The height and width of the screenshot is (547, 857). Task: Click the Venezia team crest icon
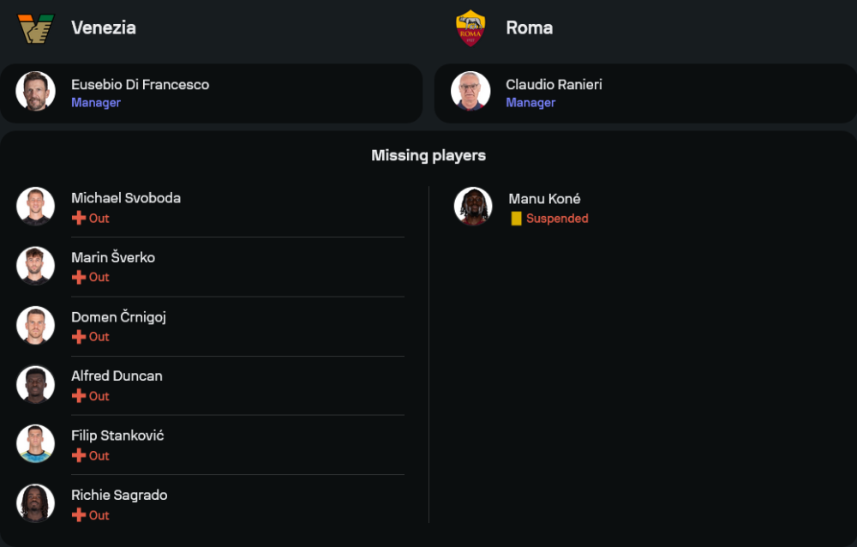[36, 28]
